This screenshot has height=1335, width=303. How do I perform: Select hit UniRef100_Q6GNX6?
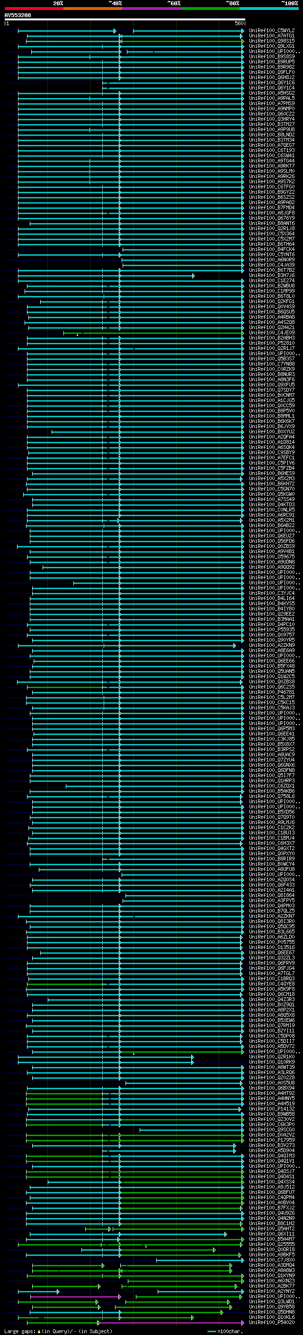pyautogui.click(x=272, y=764)
